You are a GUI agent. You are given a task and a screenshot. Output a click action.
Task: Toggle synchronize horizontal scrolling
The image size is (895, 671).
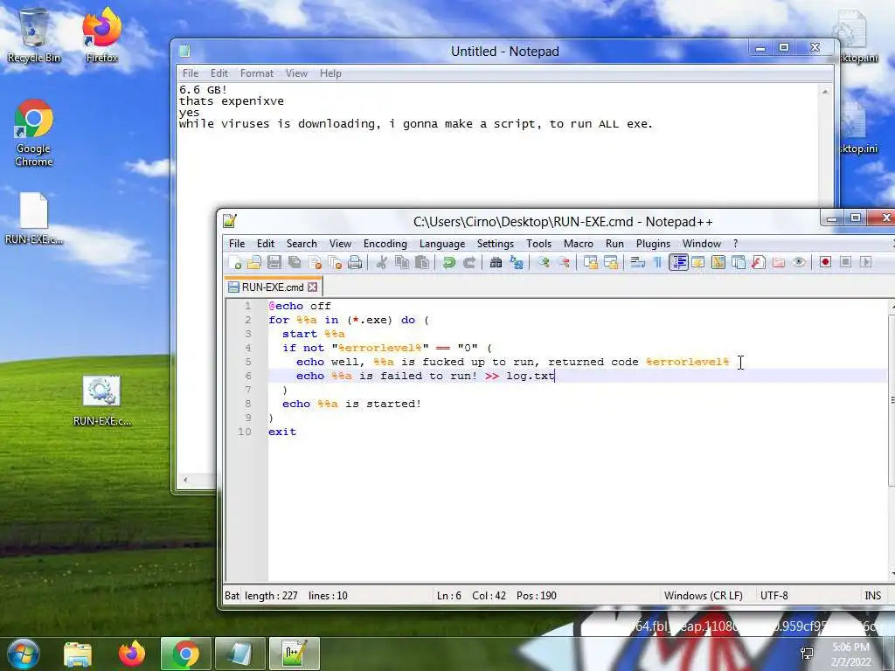pos(611,262)
